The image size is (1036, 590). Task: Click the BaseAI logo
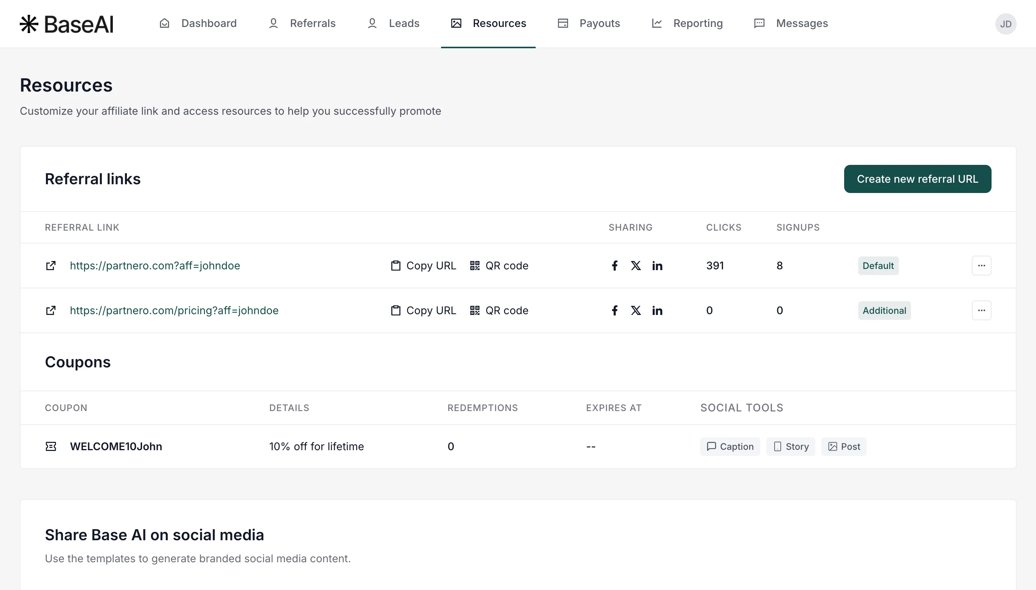(67, 24)
